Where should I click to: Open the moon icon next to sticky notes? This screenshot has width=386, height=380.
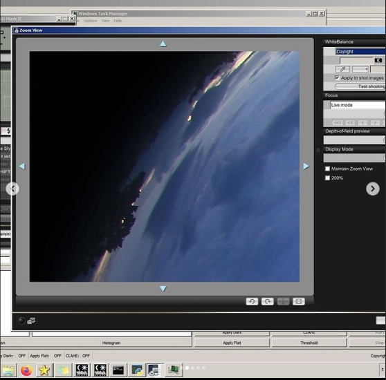(82, 370)
